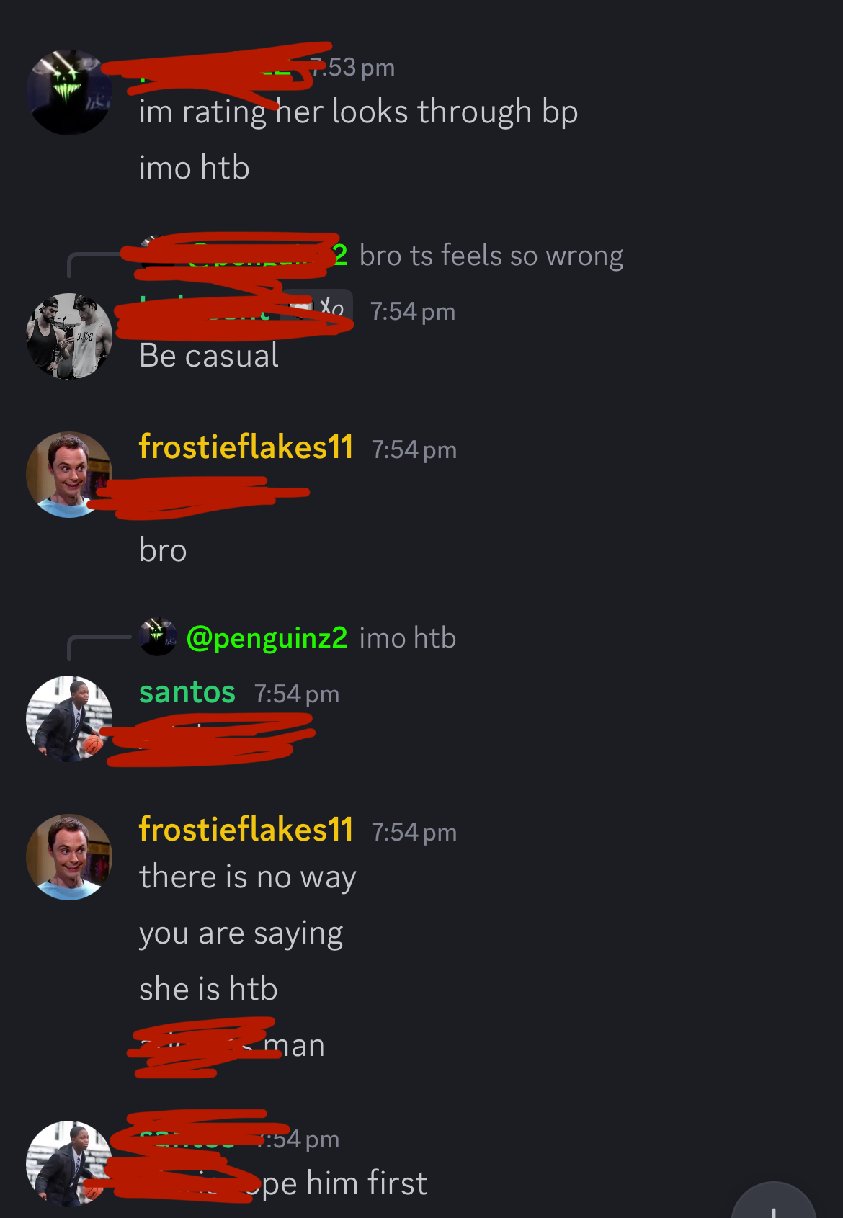This screenshot has width=843, height=1218.
Task: Tap the 'Be casual' message
Action: pos(209,356)
